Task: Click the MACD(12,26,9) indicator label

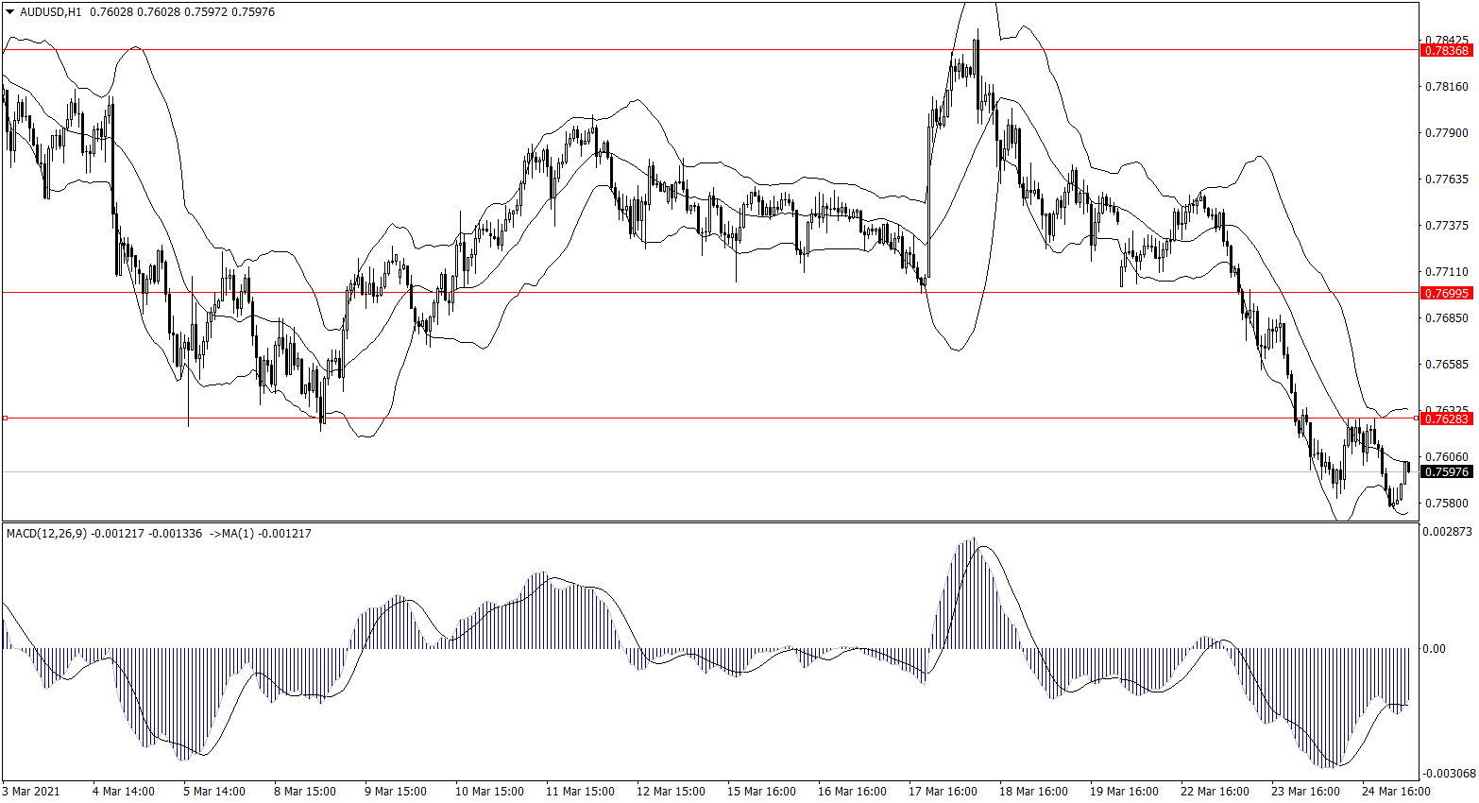Action: click(x=46, y=534)
